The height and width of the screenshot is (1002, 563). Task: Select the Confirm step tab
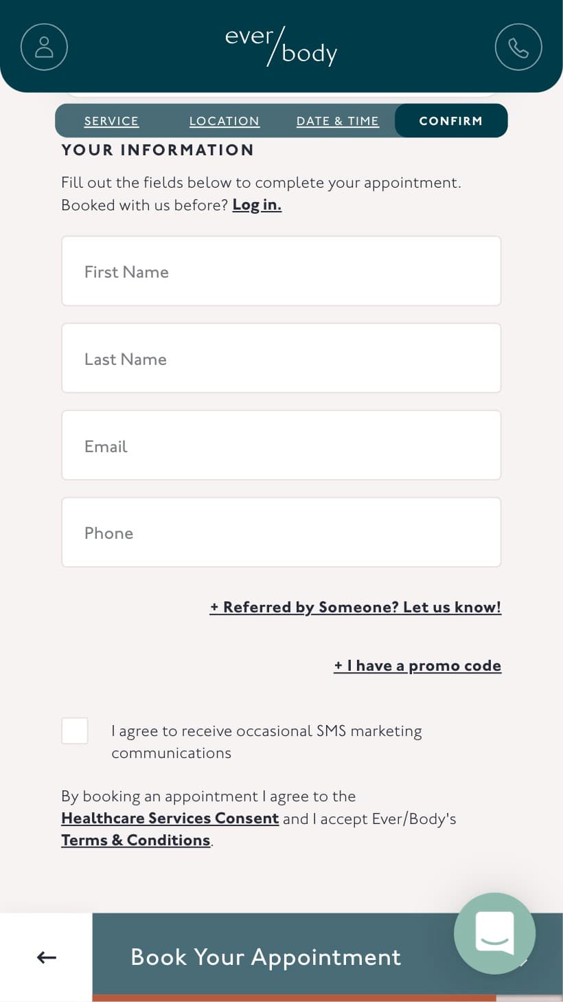click(x=451, y=121)
